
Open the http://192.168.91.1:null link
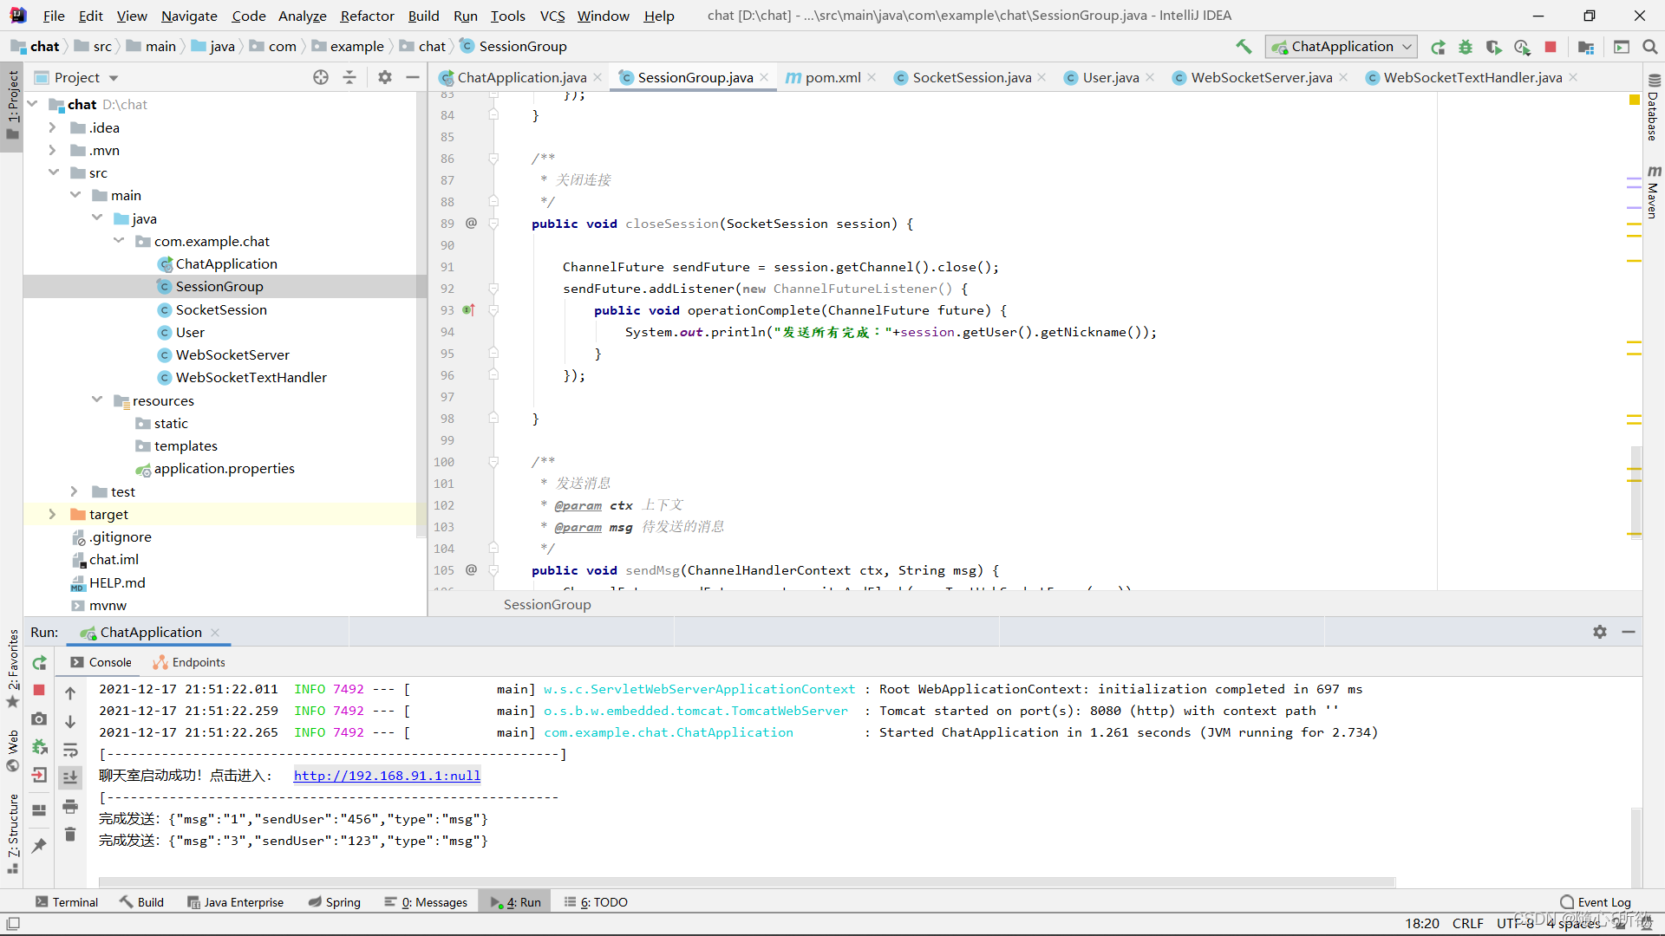pos(387,776)
